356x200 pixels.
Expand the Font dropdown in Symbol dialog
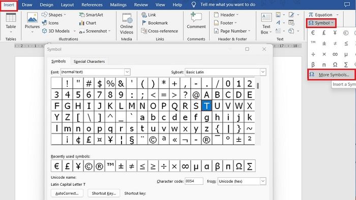[127, 72]
